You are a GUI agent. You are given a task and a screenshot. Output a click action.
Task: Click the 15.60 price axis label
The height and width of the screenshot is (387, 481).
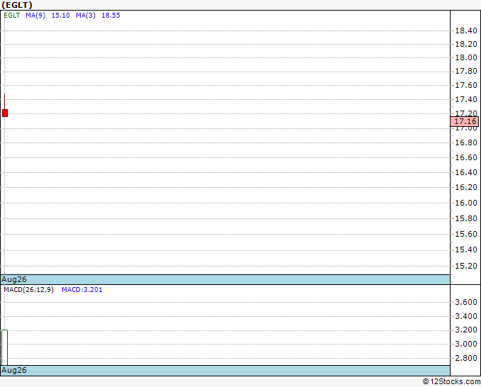click(466, 234)
